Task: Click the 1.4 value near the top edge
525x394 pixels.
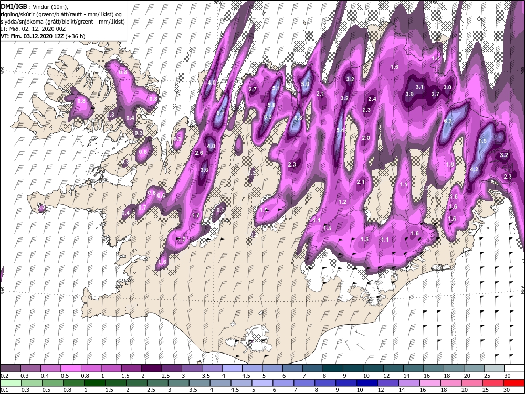Action: 435,59
